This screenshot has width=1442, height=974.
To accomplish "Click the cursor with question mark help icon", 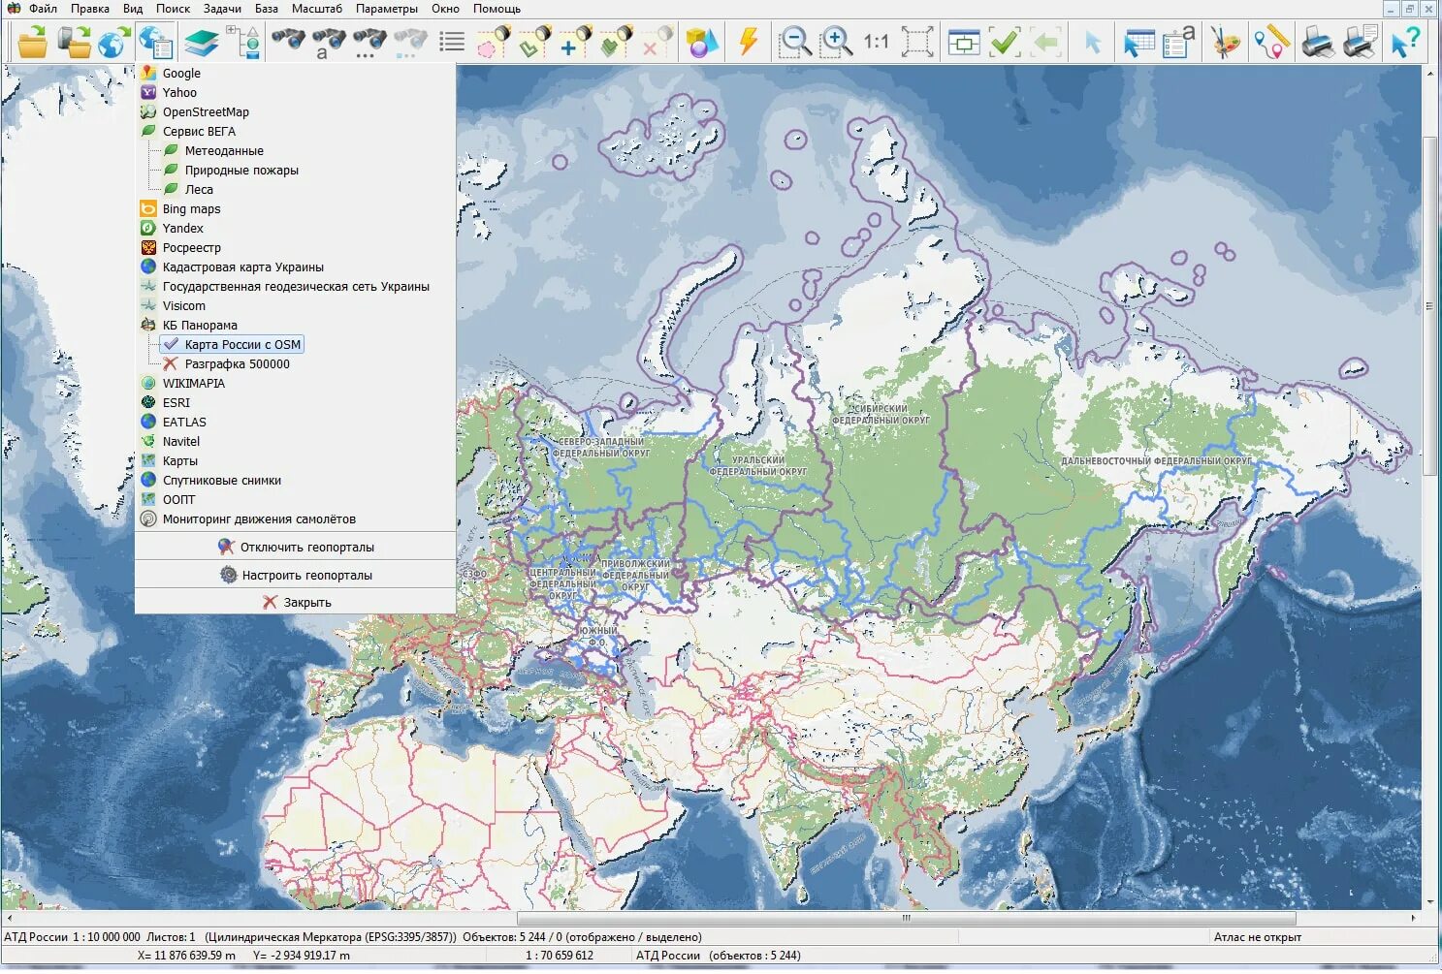I will pyautogui.click(x=1405, y=42).
